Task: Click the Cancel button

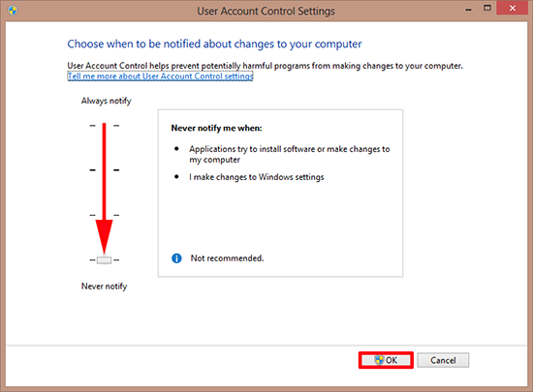Action: point(443,360)
